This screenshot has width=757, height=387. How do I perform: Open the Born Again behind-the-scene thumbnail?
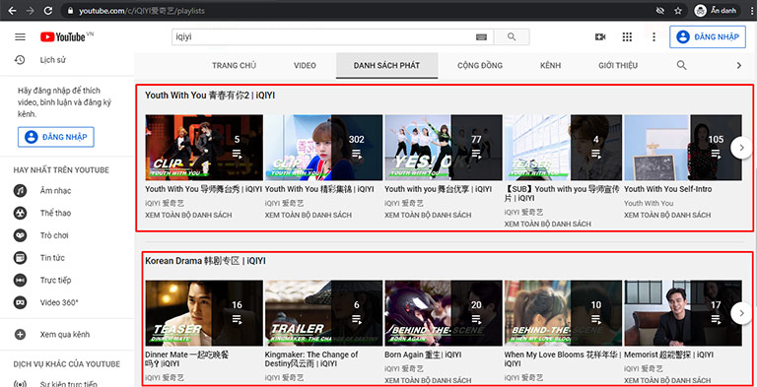coord(444,313)
